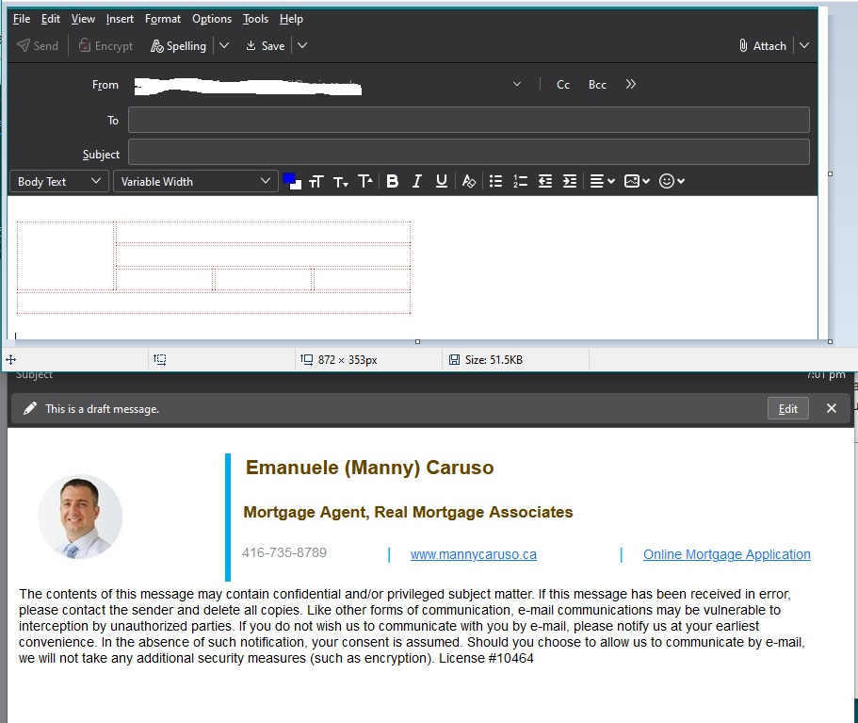Image resolution: width=858 pixels, height=723 pixels.
Task: Click in the Subject input field
Action: 468,153
